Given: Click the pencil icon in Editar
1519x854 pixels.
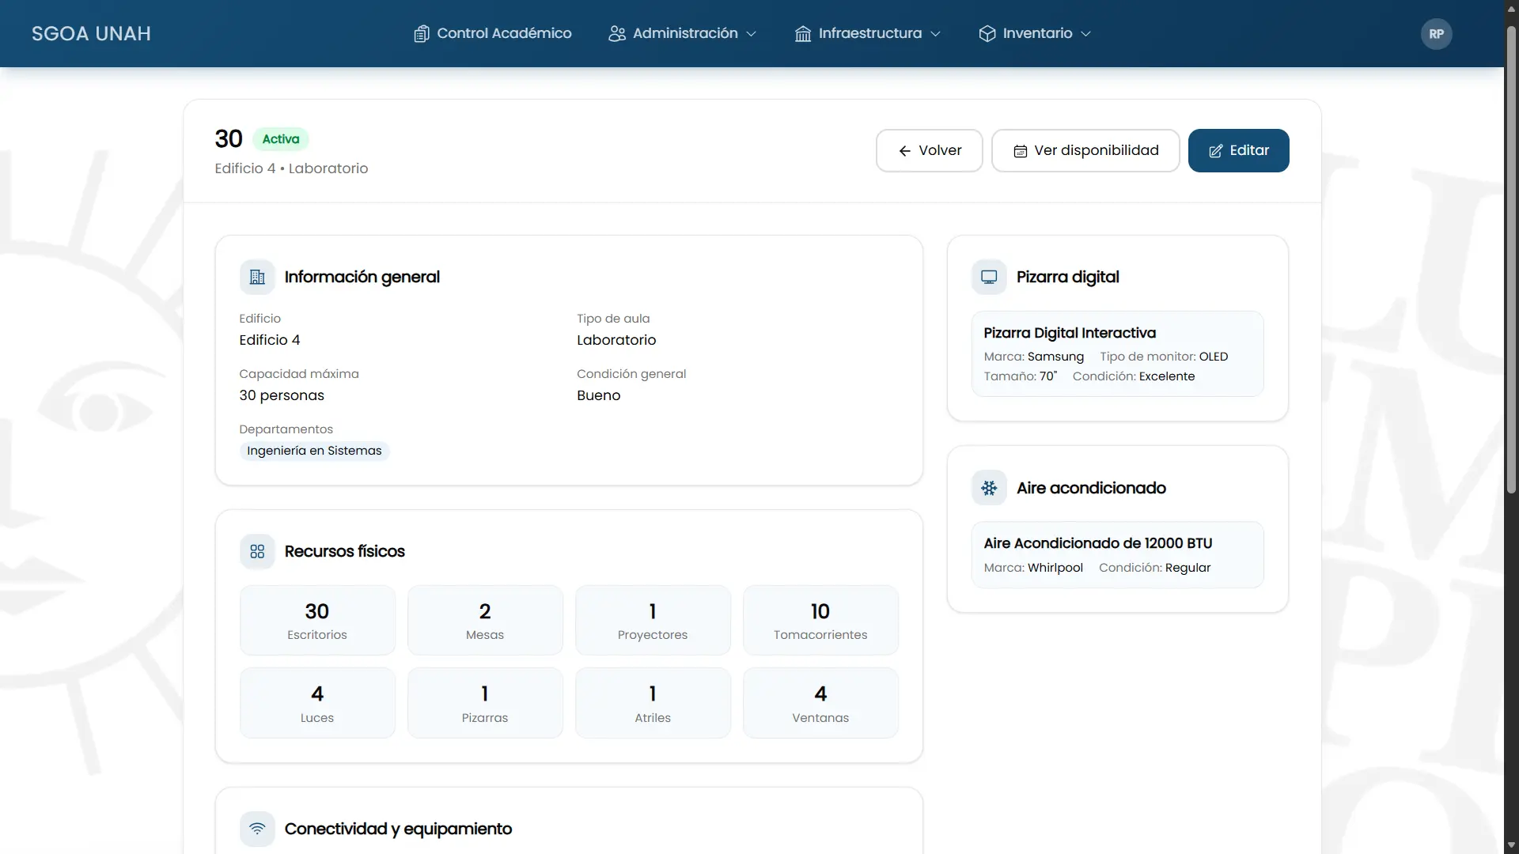Looking at the screenshot, I should tap(1216, 151).
